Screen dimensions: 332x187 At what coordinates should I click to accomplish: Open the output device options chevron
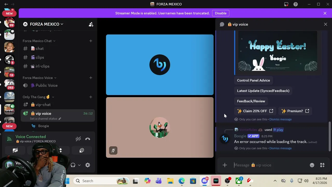pyautogui.click(x=79, y=165)
